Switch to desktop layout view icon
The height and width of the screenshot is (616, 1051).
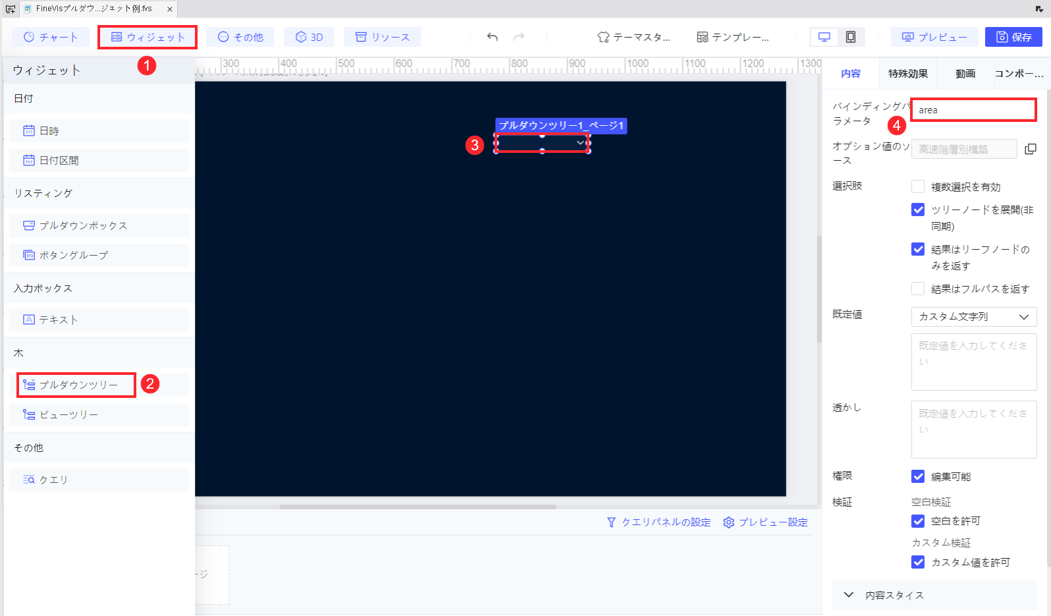click(824, 37)
